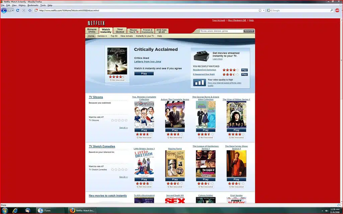
Task: Open the Letters from Iwo Jima link
Action: (x=147, y=62)
